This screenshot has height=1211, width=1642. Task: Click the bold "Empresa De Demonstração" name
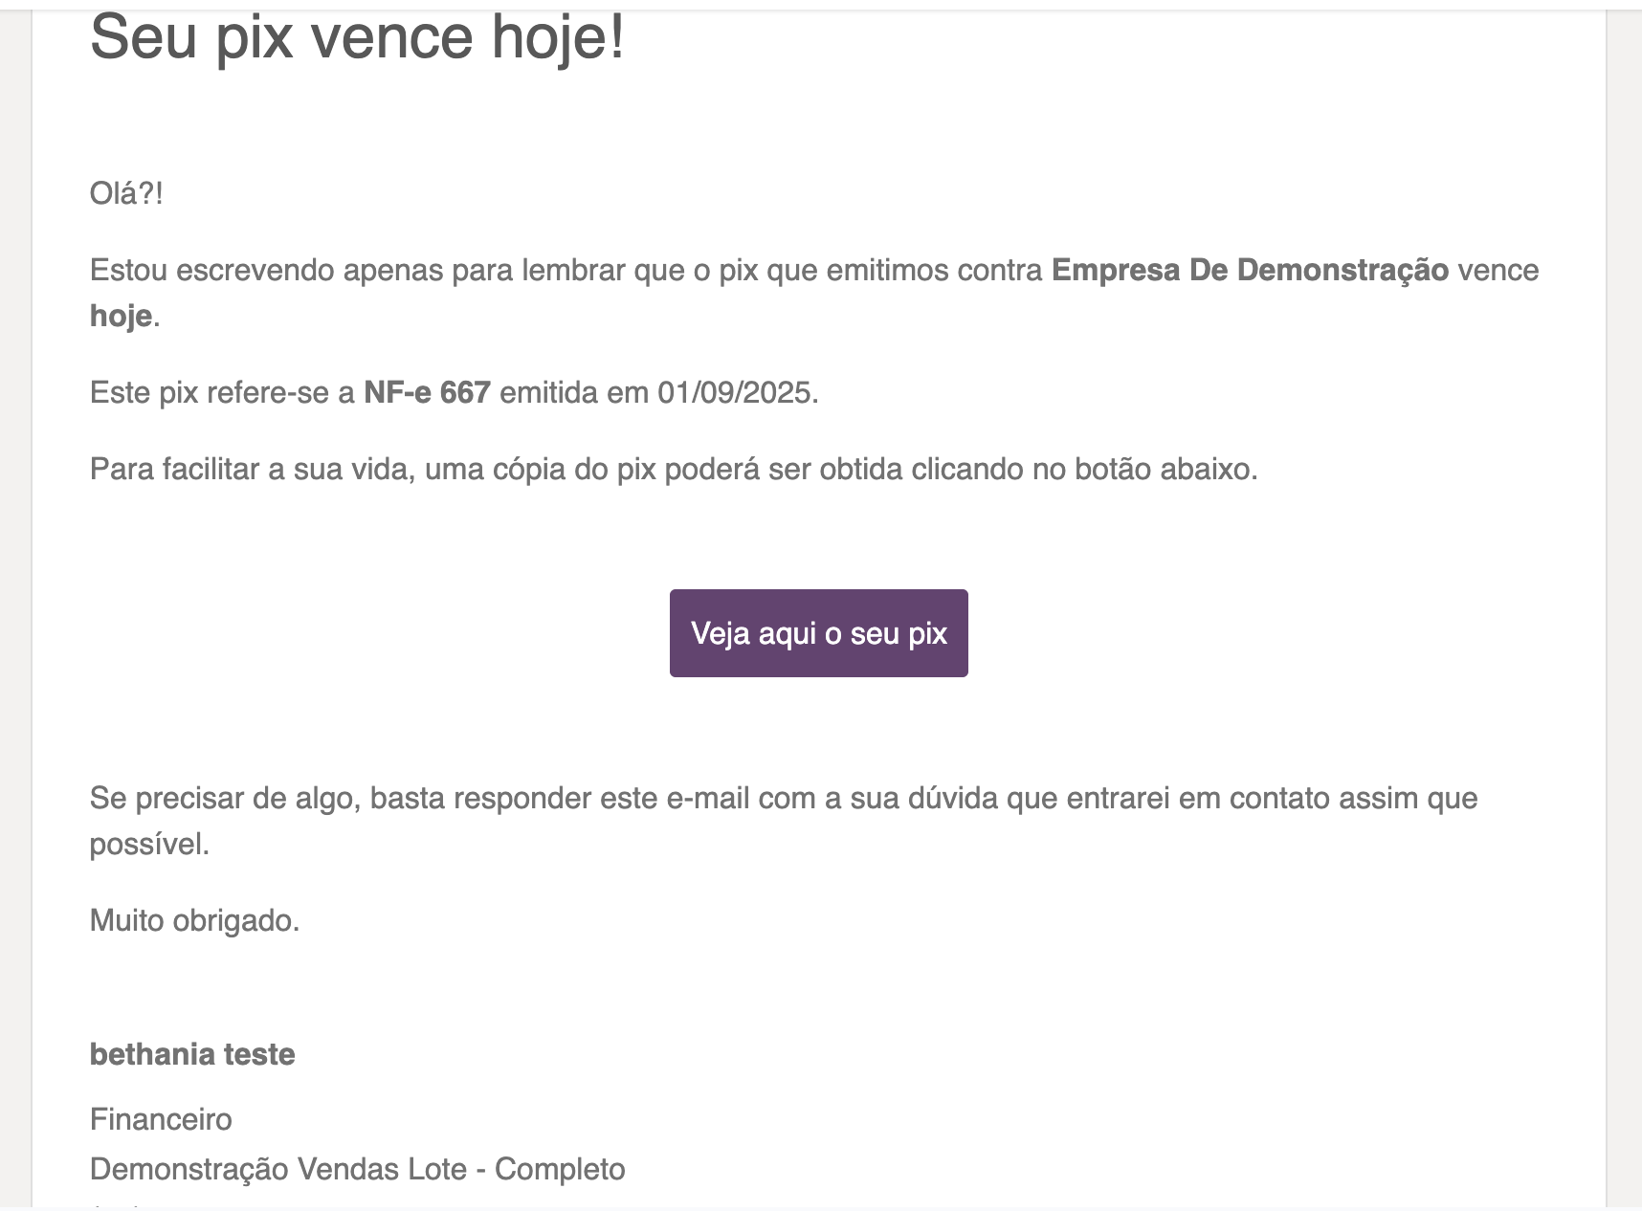[x=1250, y=270]
